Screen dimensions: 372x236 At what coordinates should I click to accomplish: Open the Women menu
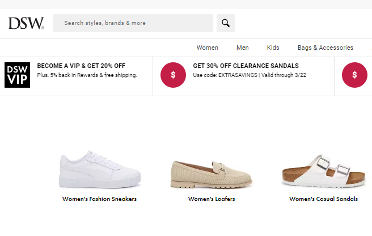(x=208, y=48)
